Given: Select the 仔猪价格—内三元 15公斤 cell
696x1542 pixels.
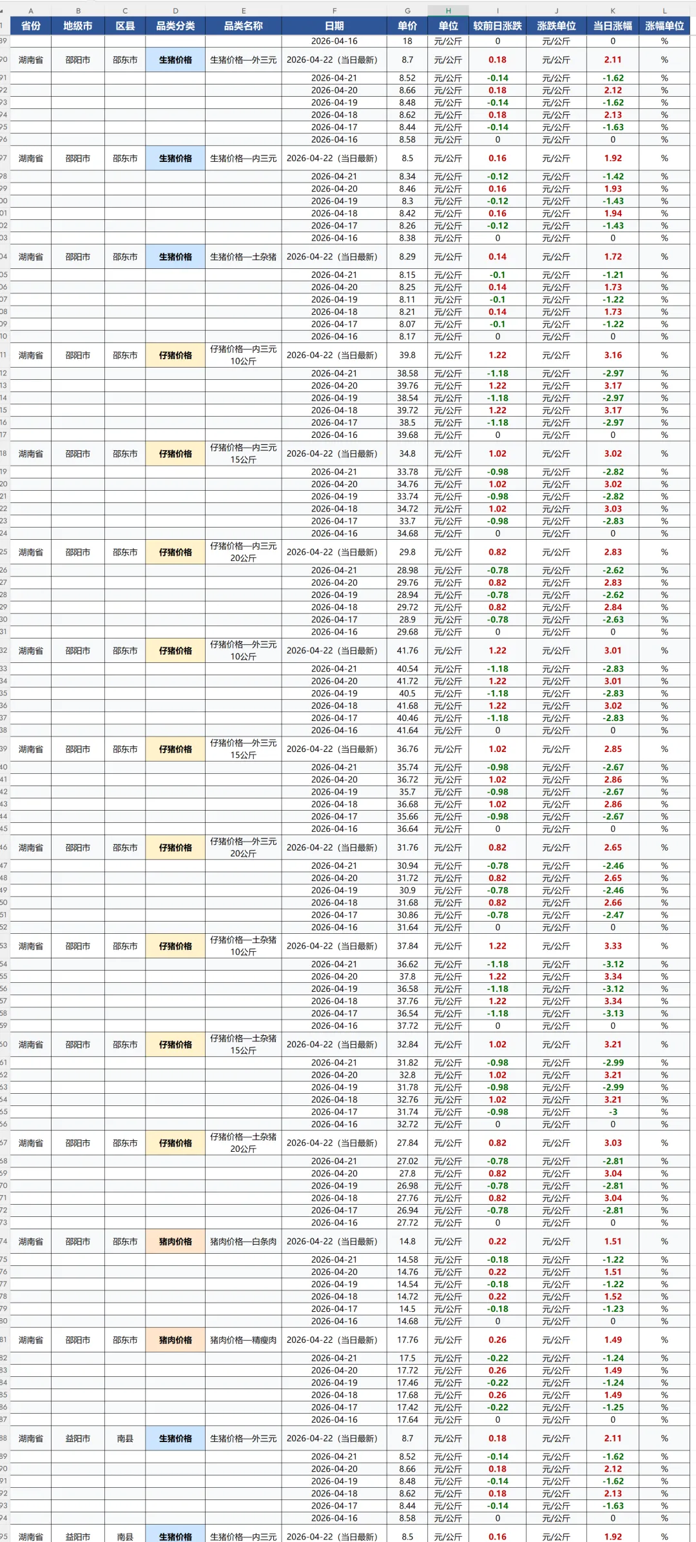Looking at the screenshot, I should pos(244,453).
